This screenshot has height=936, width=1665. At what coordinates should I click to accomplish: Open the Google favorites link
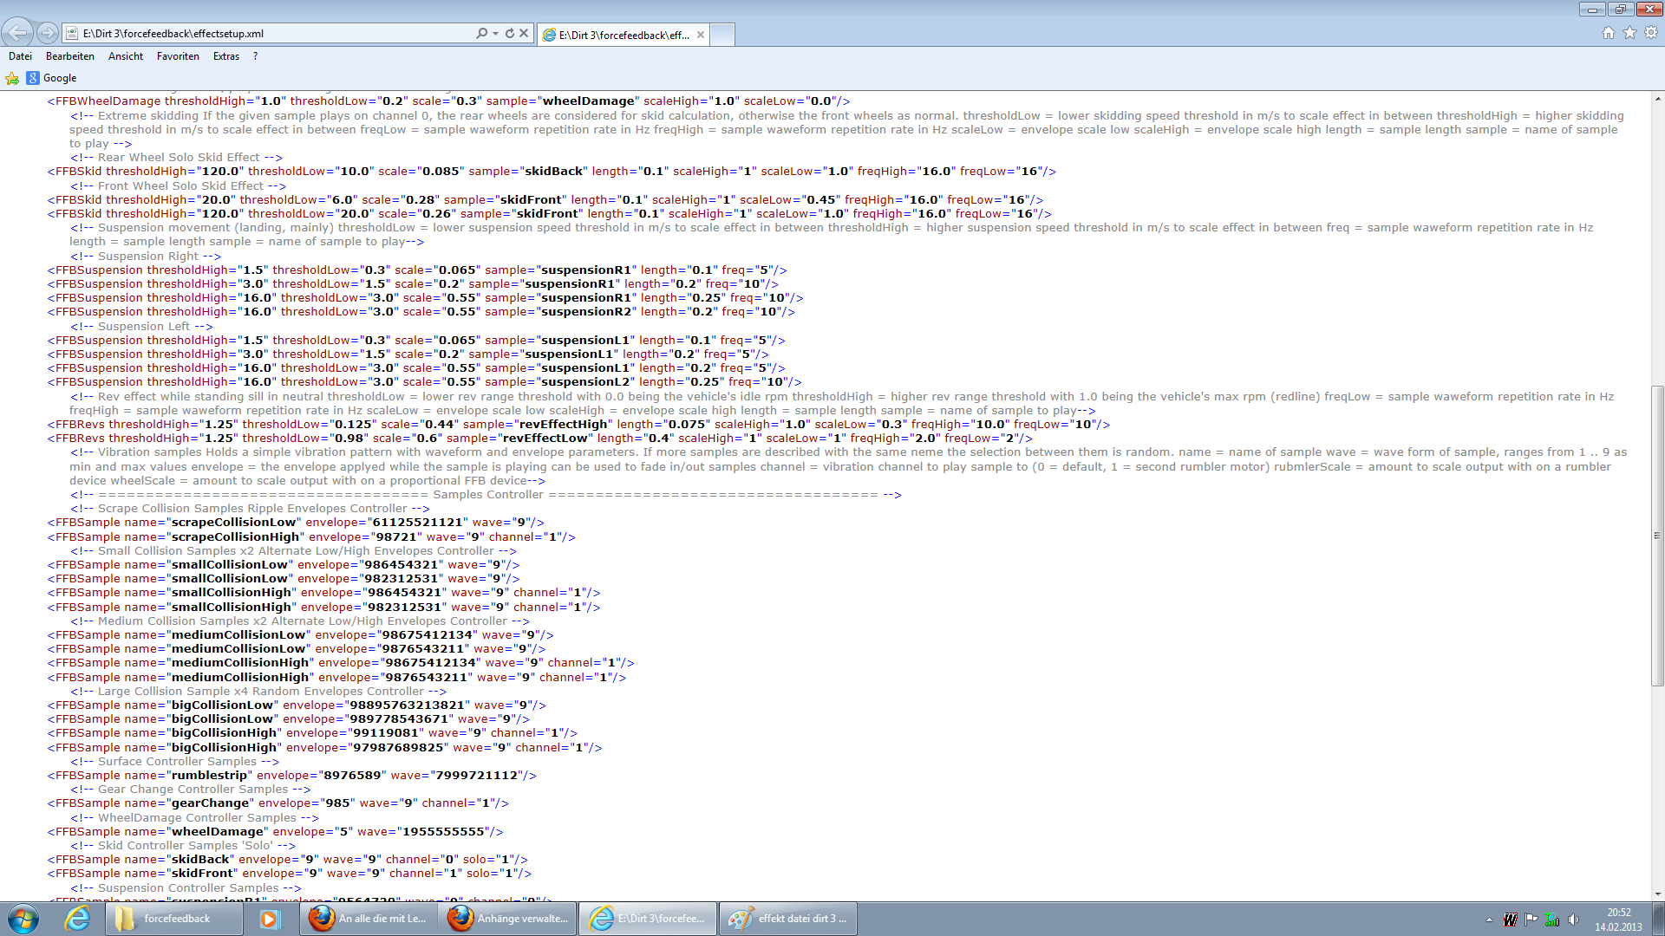point(52,78)
